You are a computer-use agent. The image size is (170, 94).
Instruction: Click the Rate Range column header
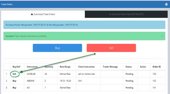point(65,67)
